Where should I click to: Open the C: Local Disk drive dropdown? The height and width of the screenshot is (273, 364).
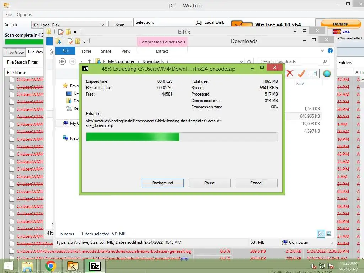(x=103, y=25)
